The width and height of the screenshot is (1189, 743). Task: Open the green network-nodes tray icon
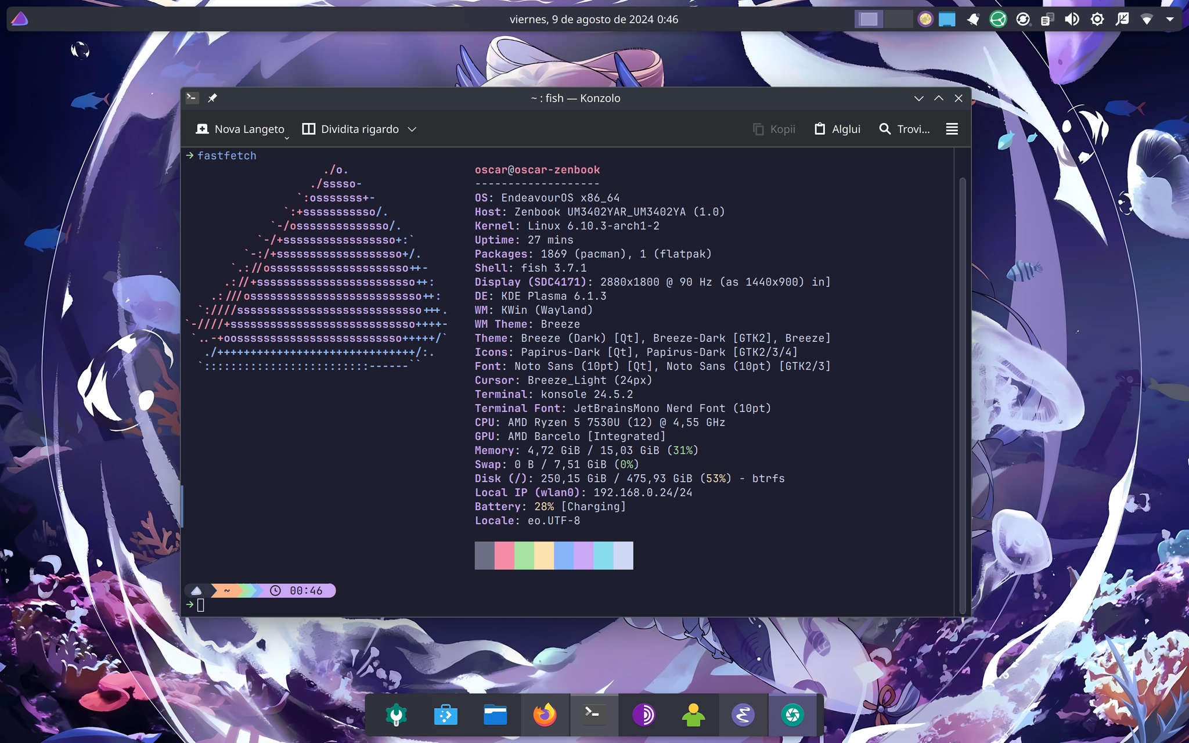coord(998,19)
